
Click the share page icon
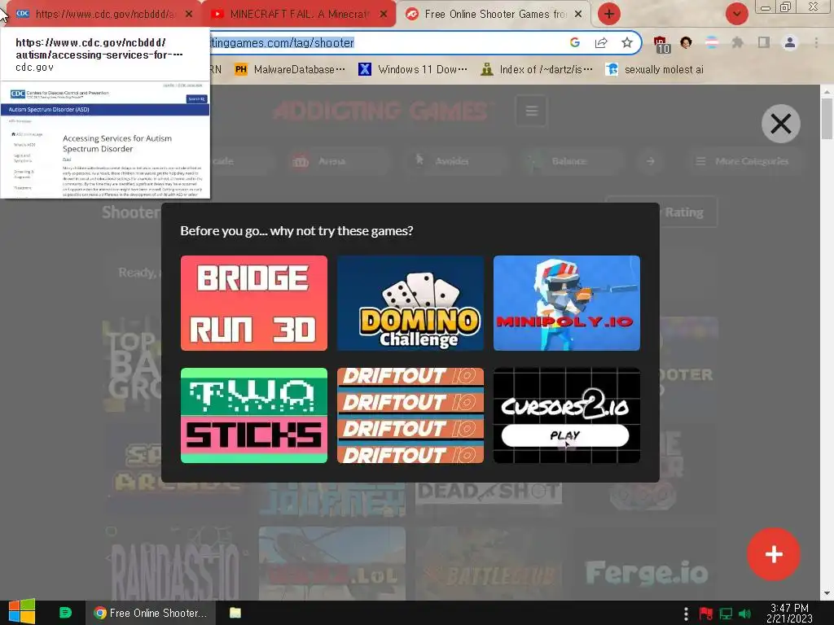(x=601, y=42)
